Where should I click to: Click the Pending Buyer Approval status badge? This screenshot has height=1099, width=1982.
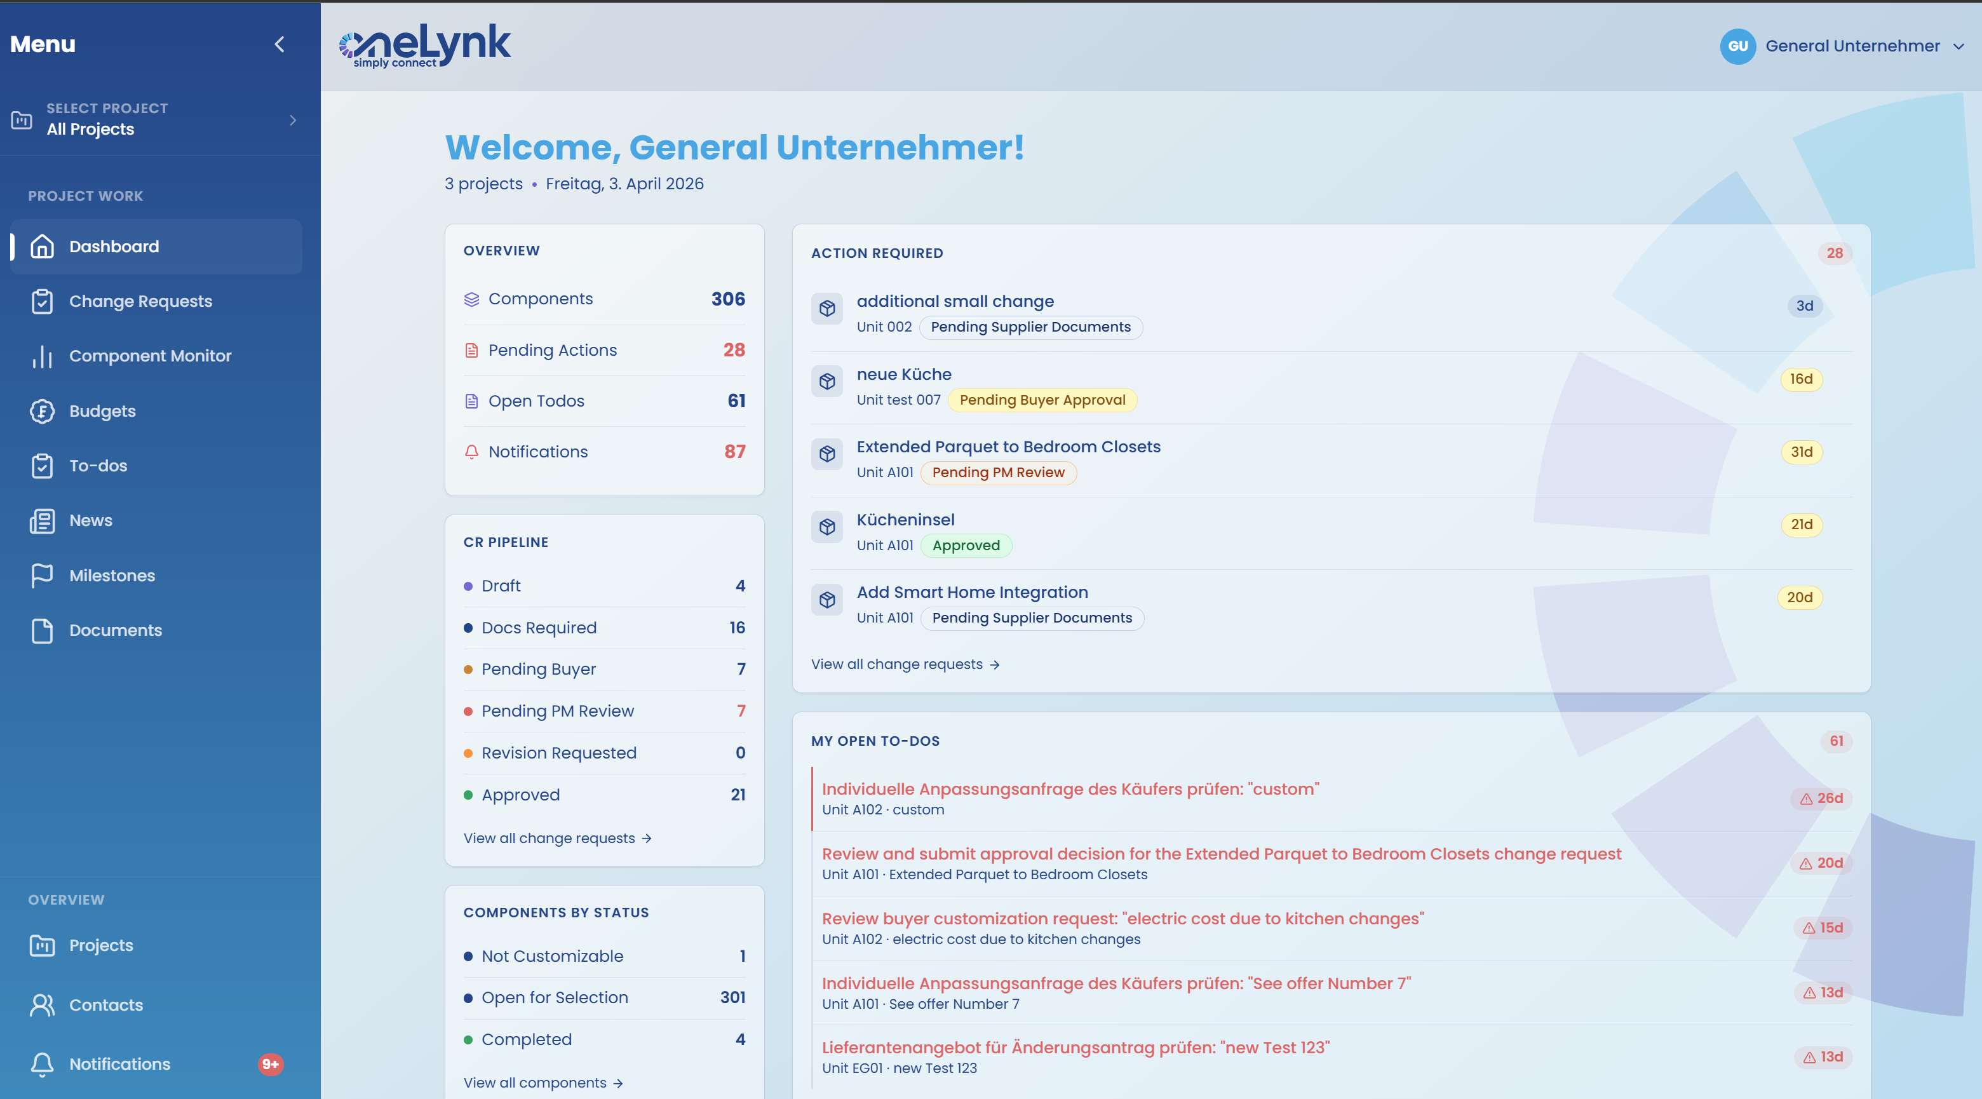point(1042,400)
